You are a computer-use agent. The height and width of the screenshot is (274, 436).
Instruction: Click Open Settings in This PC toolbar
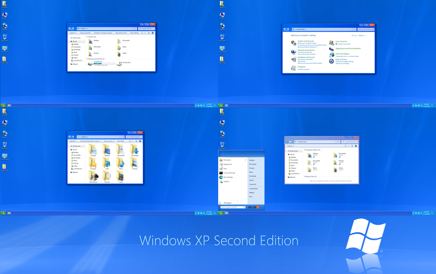click(134, 33)
